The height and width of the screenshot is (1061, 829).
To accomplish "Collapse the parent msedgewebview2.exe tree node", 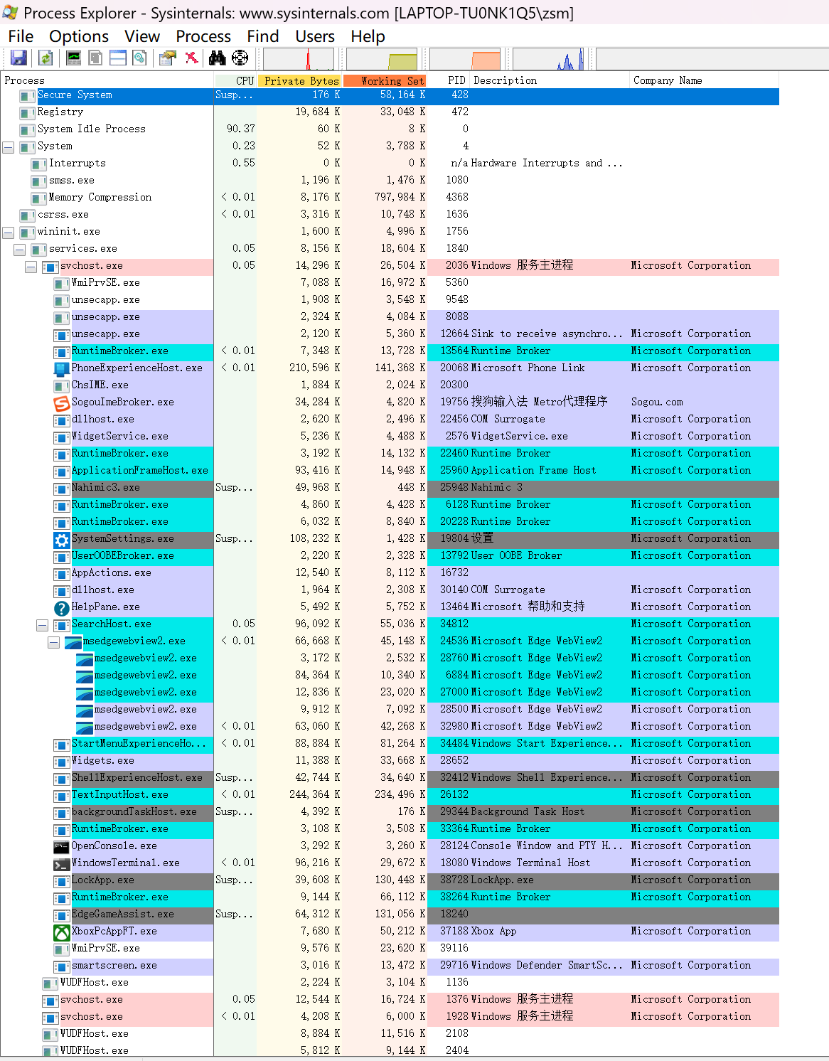I will pos(54,642).
